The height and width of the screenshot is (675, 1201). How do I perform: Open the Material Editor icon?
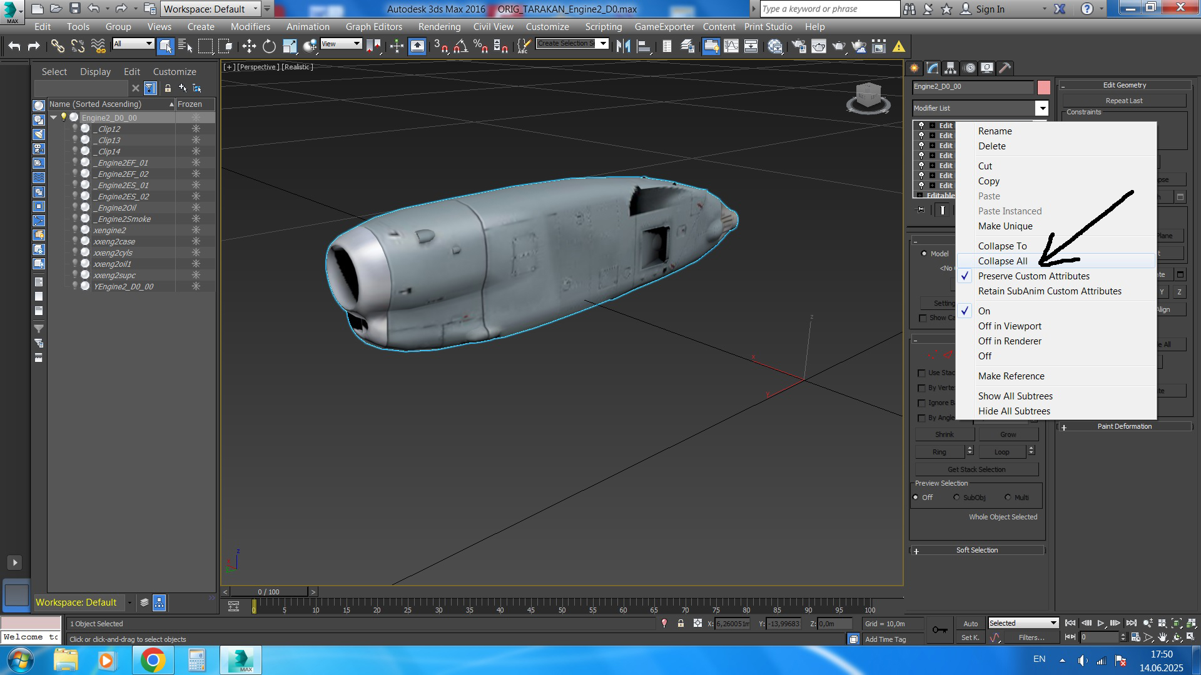[x=775, y=46]
